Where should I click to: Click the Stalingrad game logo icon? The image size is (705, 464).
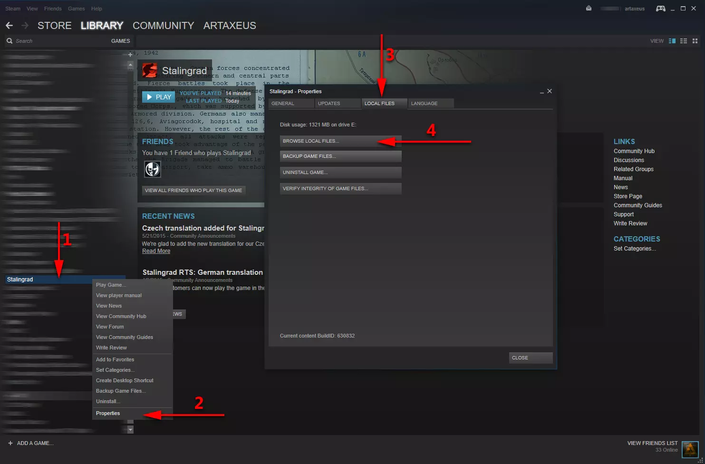tap(150, 70)
